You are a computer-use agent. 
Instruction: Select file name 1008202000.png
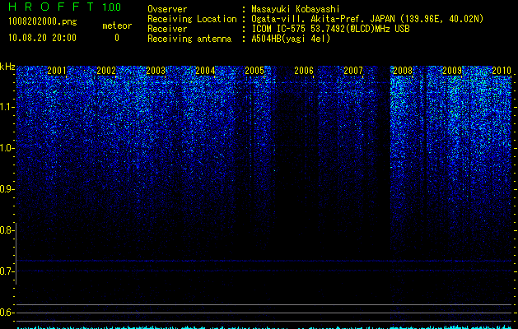[x=43, y=22]
